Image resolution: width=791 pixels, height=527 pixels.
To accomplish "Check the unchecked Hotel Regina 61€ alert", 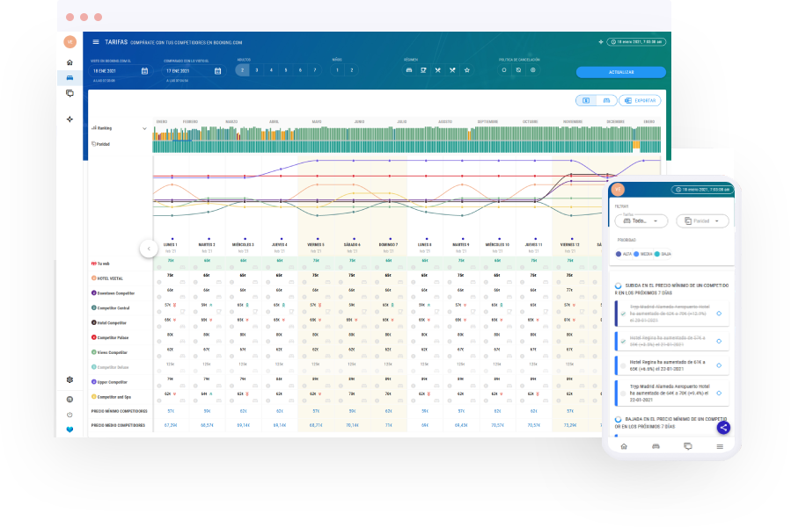I will click(x=624, y=365).
